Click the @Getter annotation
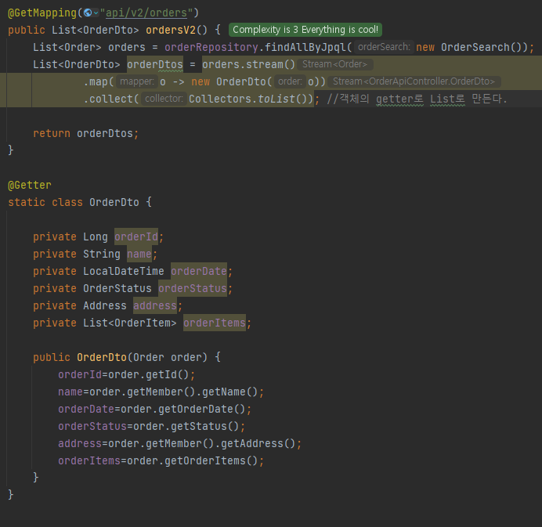The height and width of the screenshot is (527, 542). tap(30, 186)
